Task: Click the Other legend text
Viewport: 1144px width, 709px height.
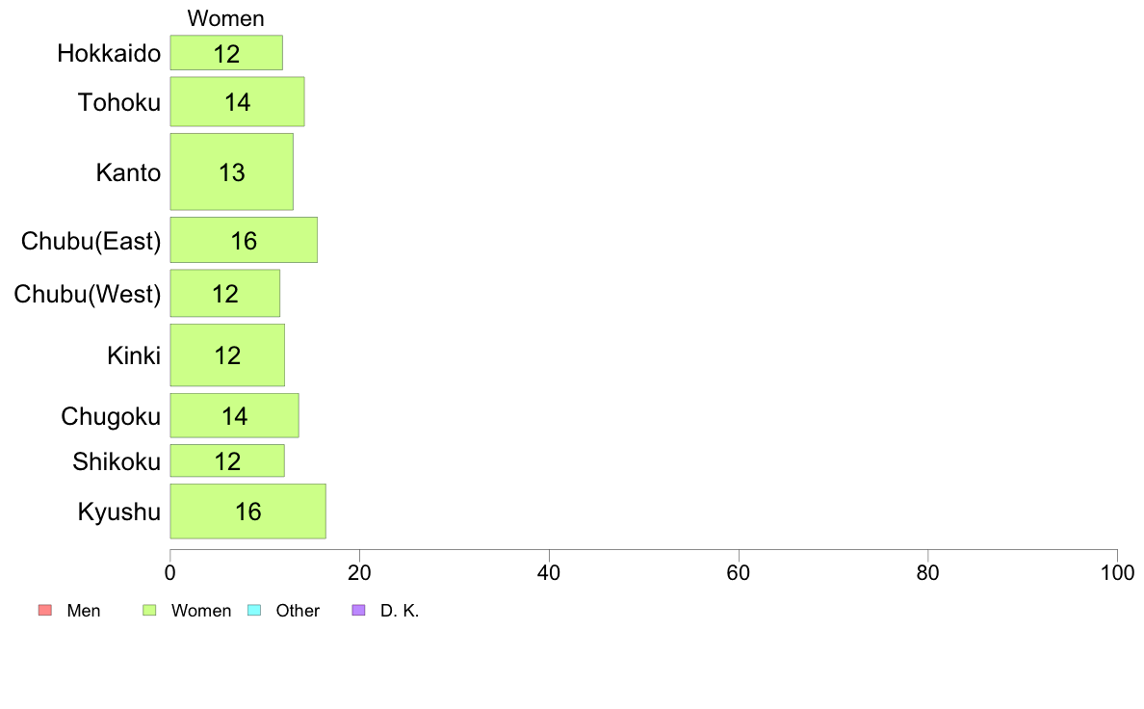Action: (298, 611)
